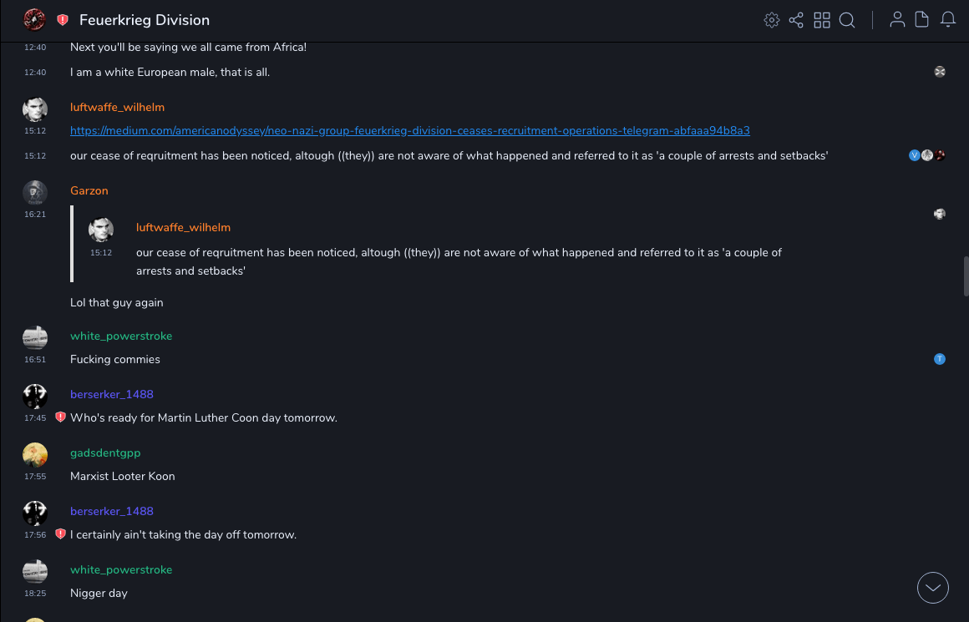Open the grid view icon in the header
This screenshot has height=622, width=969.
822,20
